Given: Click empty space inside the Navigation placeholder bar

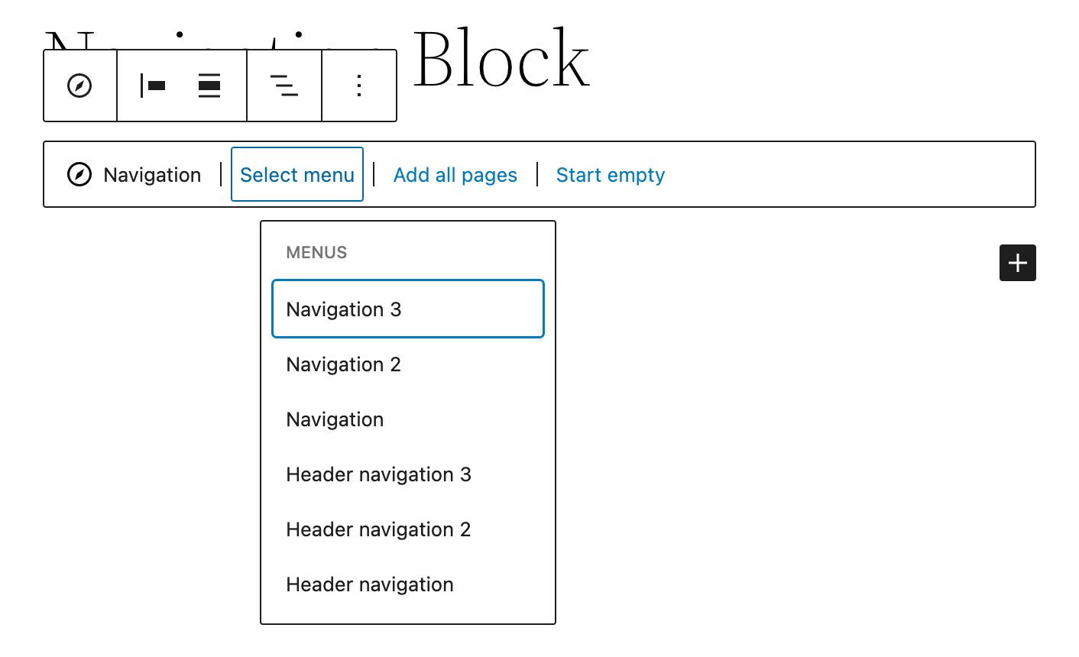Looking at the screenshot, I should (x=841, y=175).
